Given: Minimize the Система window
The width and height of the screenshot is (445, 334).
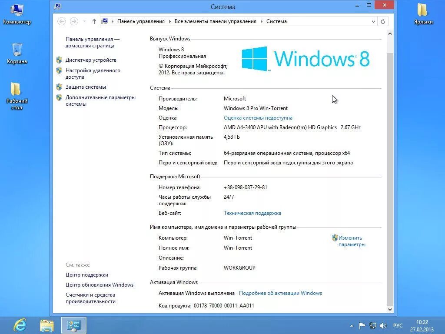Looking at the screenshot, I should pyautogui.click(x=357, y=5).
